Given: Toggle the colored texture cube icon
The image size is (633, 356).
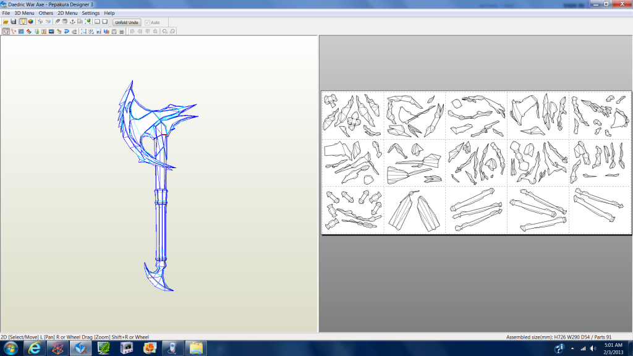Looking at the screenshot, I should [x=31, y=22].
